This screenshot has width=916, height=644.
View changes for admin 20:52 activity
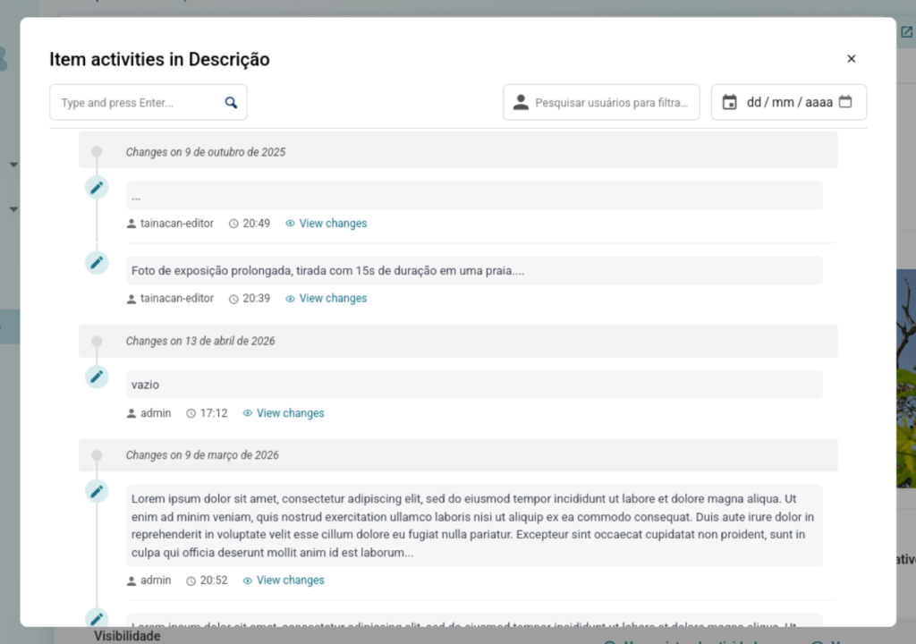point(289,580)
